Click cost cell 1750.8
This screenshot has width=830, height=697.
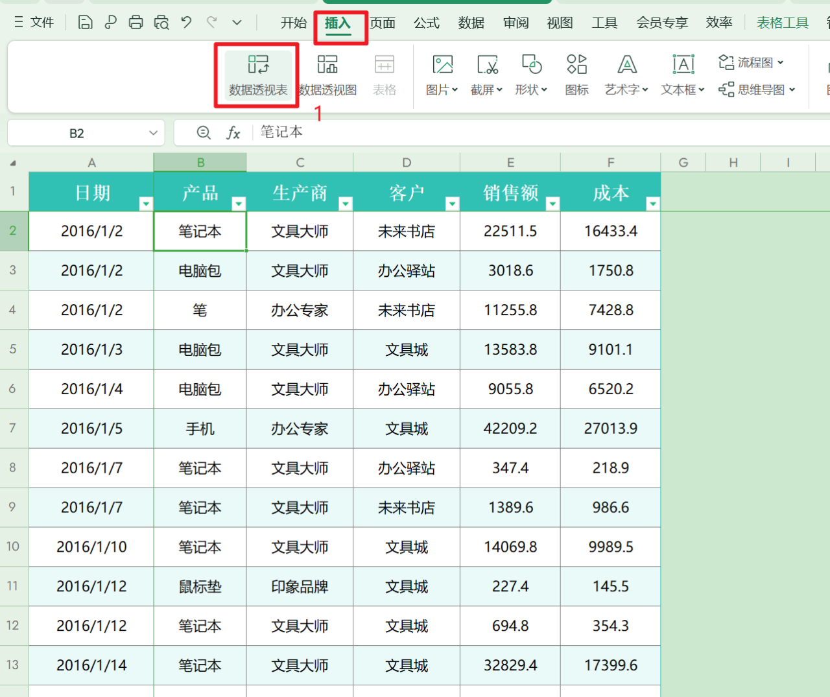[x=611, y=270]
